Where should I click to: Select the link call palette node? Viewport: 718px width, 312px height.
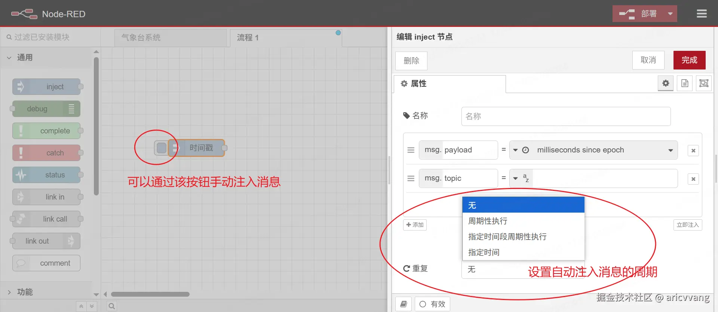[46, 219]
